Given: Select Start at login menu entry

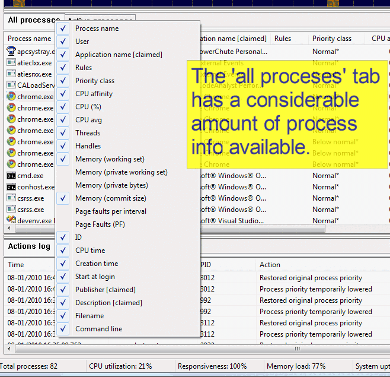Looking at the screenshot, I should (128, 276).
